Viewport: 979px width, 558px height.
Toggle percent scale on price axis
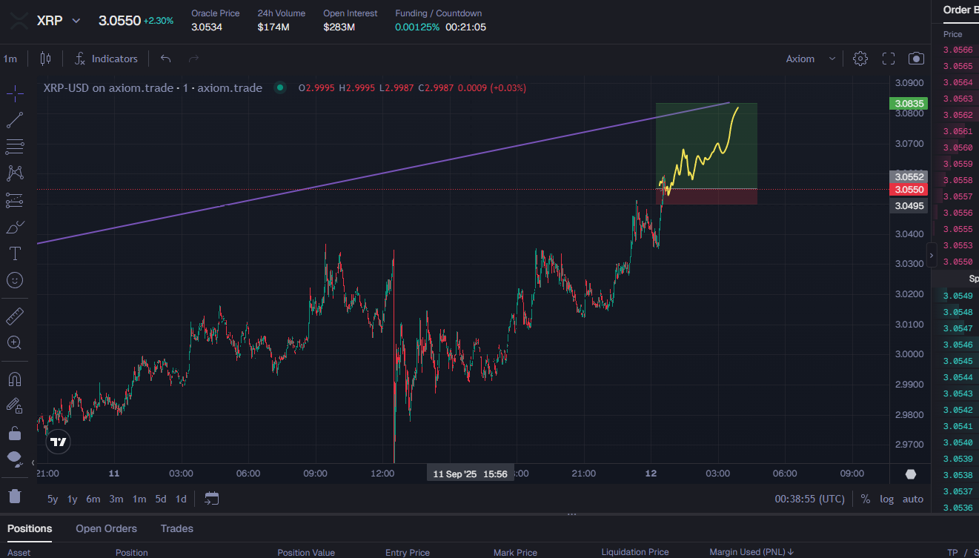[865, 499]
